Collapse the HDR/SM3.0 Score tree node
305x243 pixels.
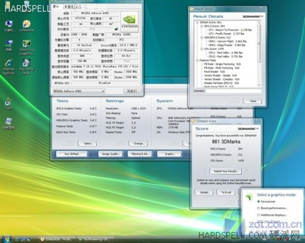[x=202, y=38]
